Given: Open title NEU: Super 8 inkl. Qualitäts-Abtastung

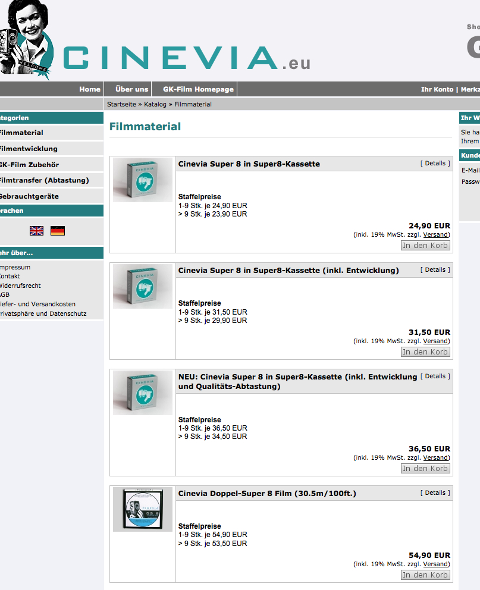Looking at the screenshot, I should (x=297, y=382).
